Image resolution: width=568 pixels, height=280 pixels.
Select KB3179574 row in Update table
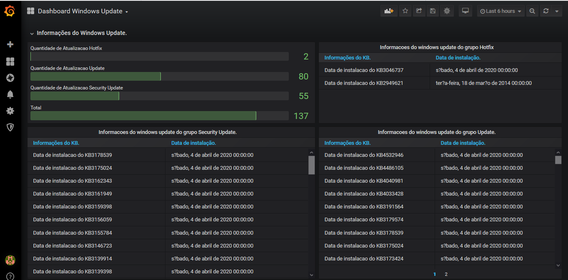(x=437, y=220)
